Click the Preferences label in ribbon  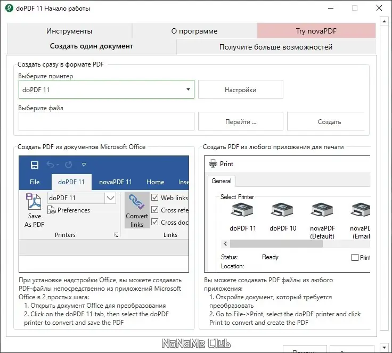pos(73,210)
